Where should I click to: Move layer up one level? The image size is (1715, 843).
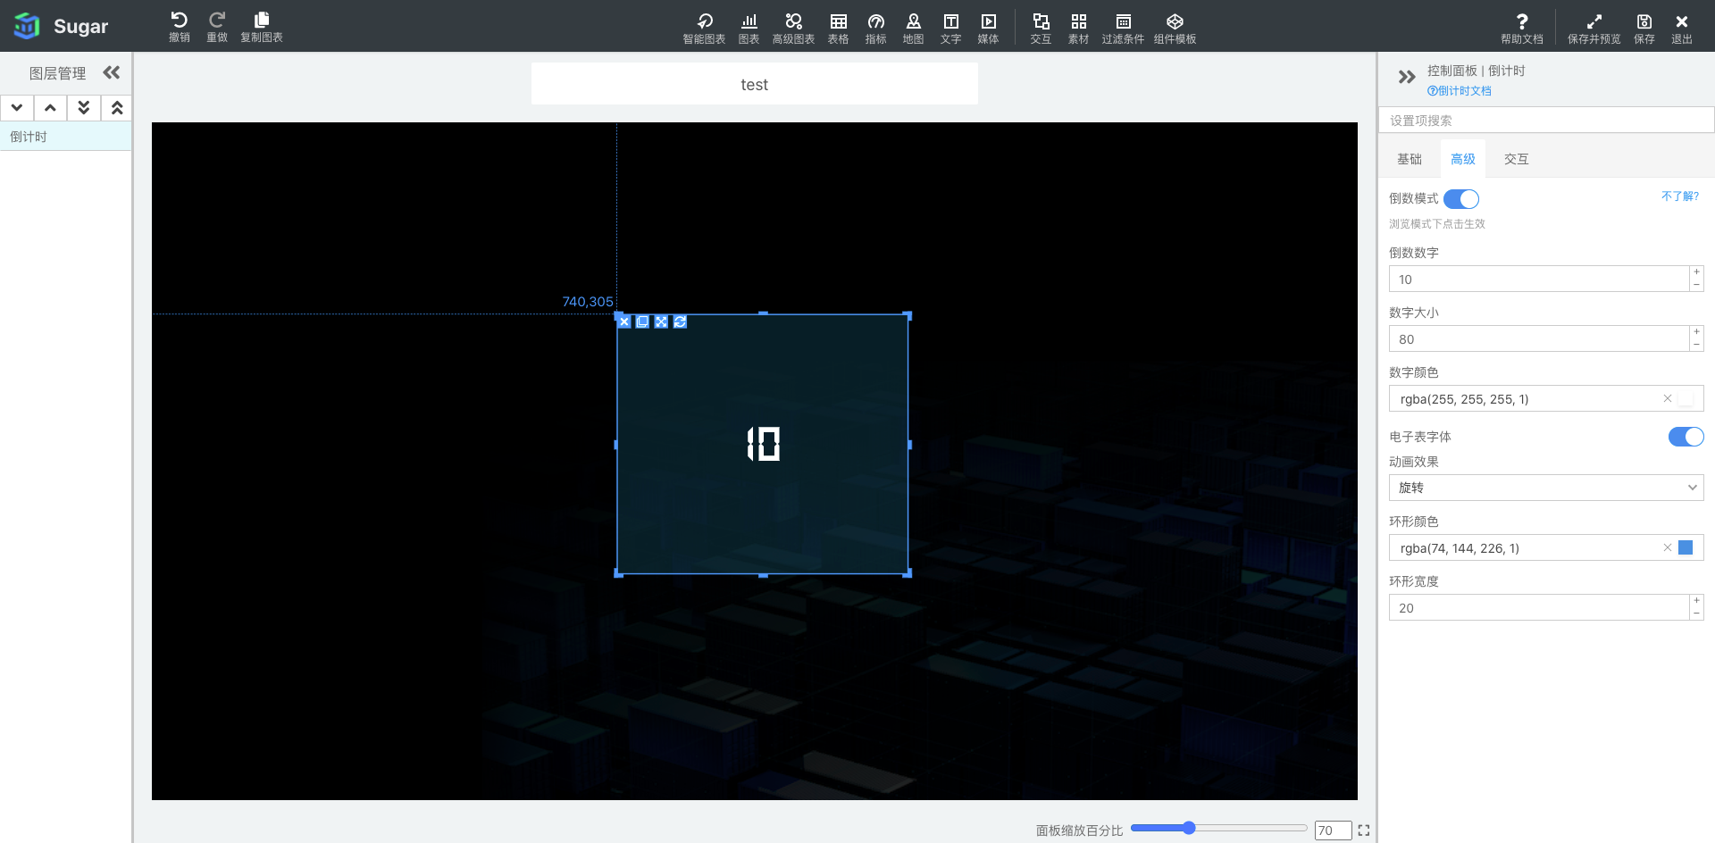tap(50, 108)
